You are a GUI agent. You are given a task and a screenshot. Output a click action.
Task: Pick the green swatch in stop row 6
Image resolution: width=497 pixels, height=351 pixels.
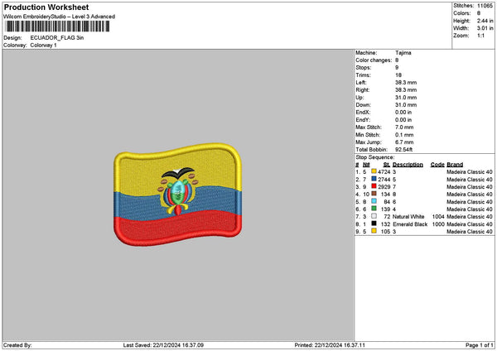(x=374, y=209)
